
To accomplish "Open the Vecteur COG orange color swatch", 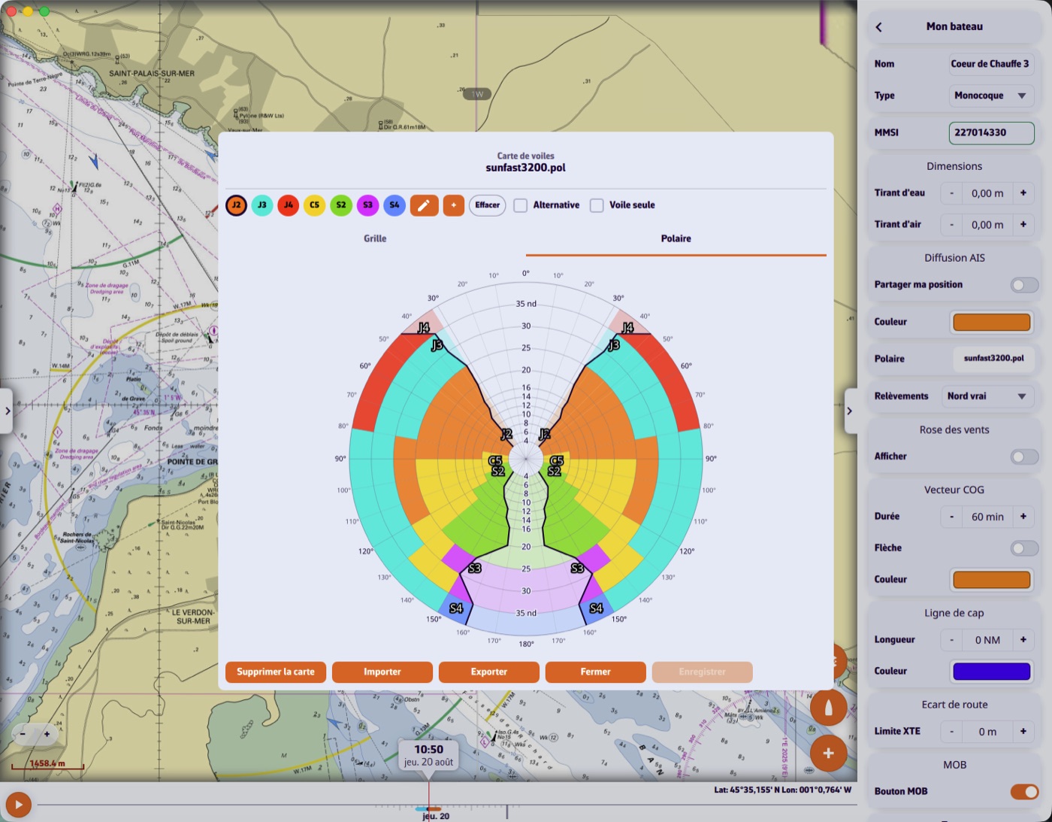I will click(992, 580).
